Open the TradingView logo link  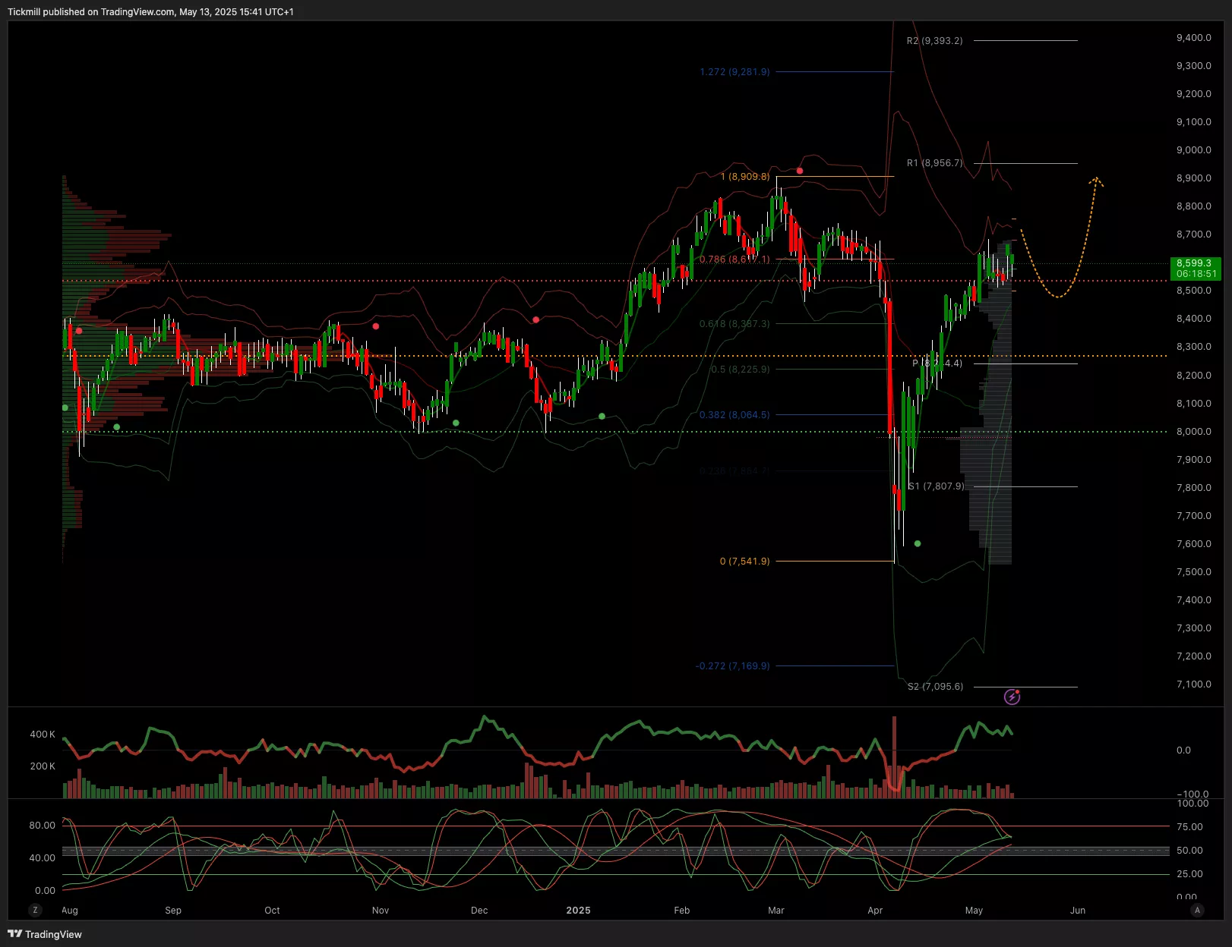(x=45, y=934)
